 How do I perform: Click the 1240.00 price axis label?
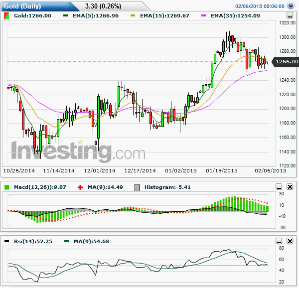pyautogui.click(x=287, y=80)
